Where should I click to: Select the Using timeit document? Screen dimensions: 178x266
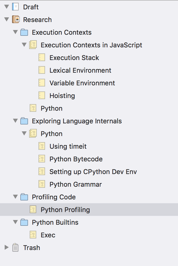(68, 146)
